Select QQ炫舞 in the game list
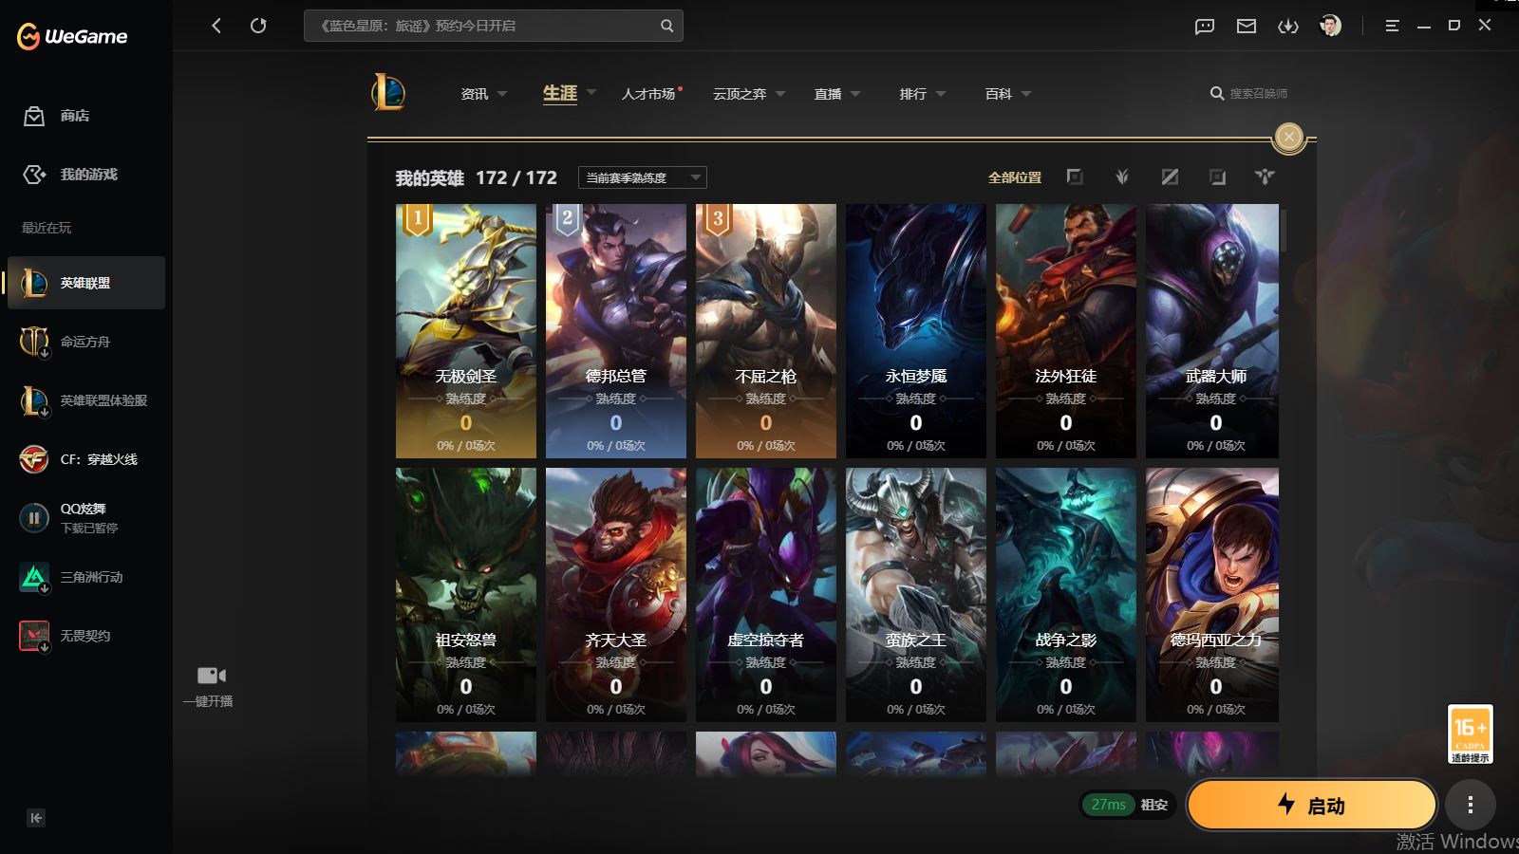This screenshot has width=1519, height=854. click(86, 518)
